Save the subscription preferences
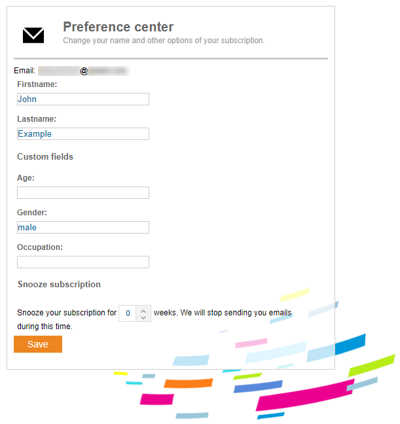 click(x=38, y=344)
